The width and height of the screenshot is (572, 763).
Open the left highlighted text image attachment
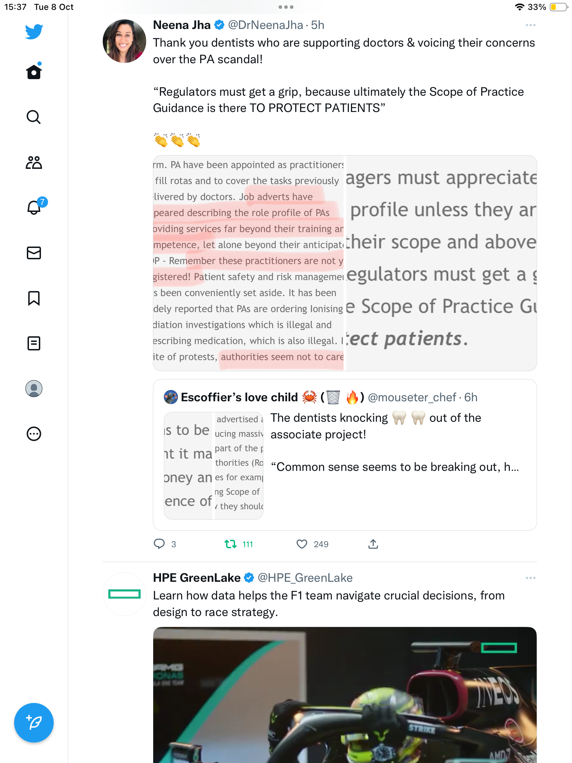point(248,263)
